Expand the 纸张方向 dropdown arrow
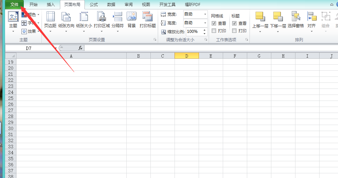The width and height of the screenshot is (338, 178). tap(66, 32)
